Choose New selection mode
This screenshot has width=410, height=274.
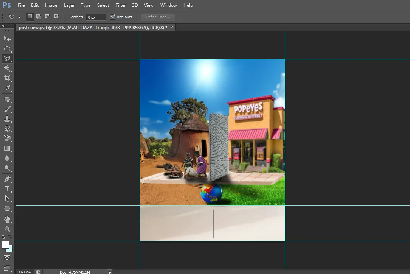[30, 17]
